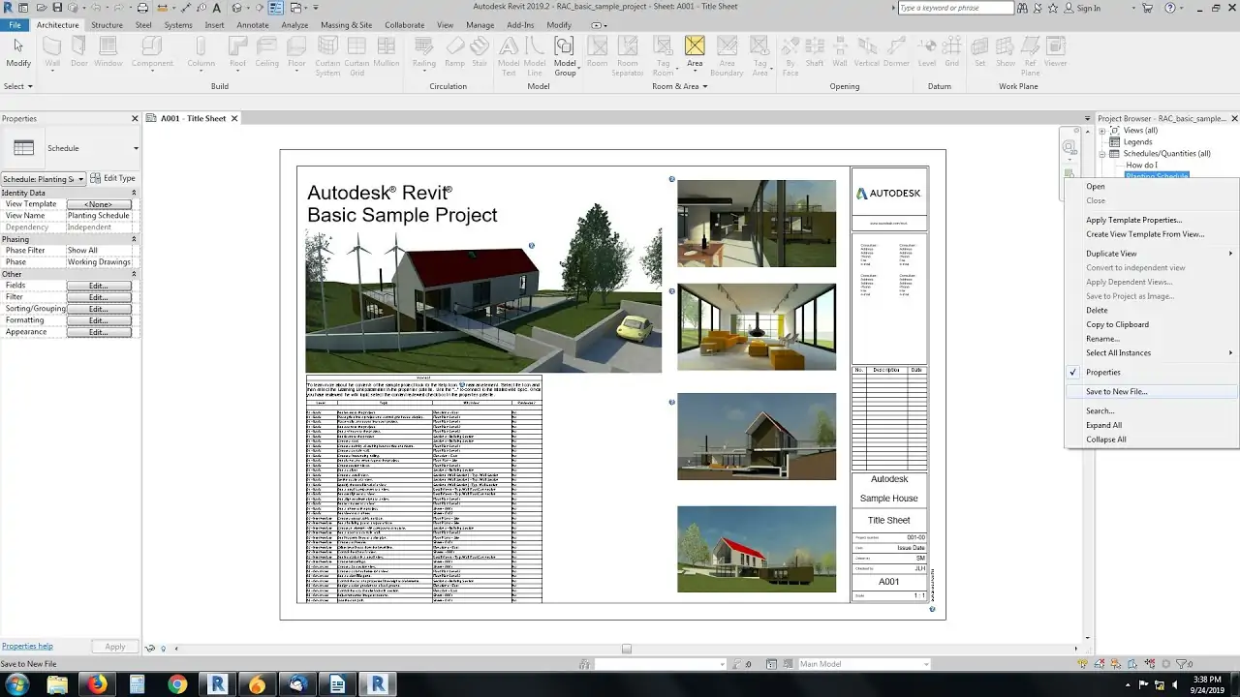Select the Modify tool in ribbon
Viewport: 1240px width, 697px height.
(18, 52)
